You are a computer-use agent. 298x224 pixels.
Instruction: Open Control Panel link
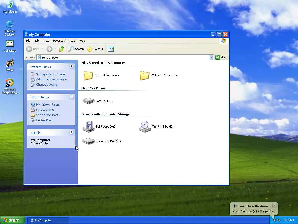coord(45,120)
